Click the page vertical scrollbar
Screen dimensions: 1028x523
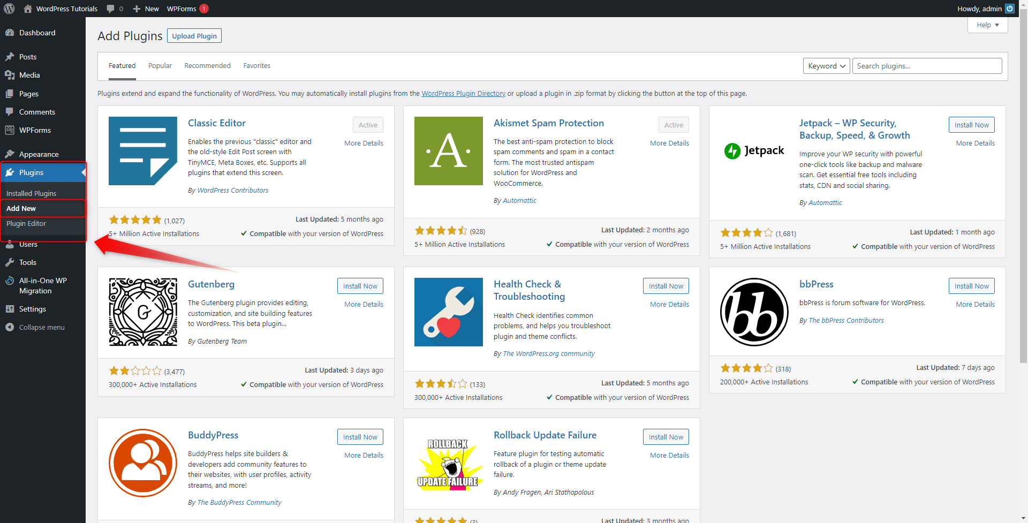pos(1023,187)
